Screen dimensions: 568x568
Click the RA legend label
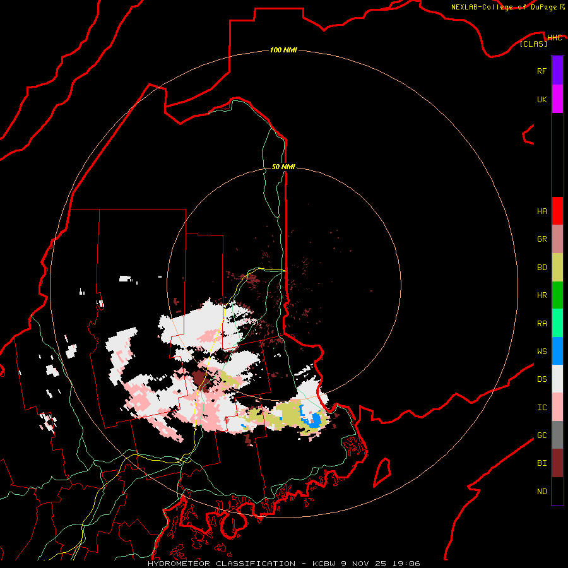541,324
